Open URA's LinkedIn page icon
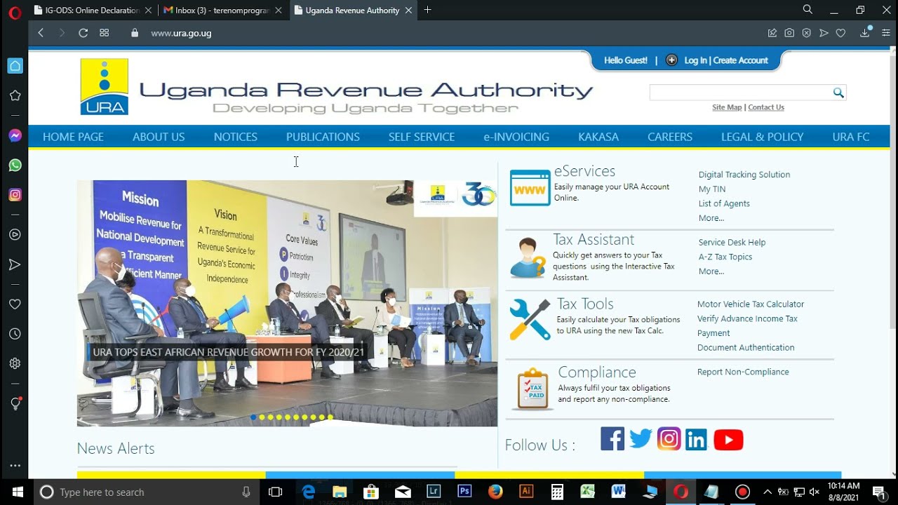This screenshot has height=505, width=898. tap(697, 440)
